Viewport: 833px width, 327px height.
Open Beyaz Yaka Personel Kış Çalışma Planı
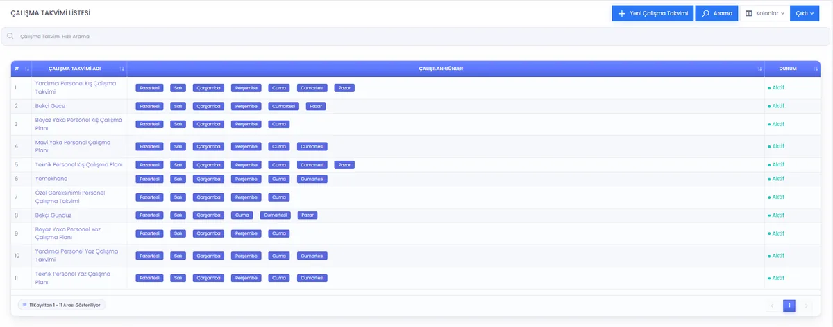tap(78, 124)
